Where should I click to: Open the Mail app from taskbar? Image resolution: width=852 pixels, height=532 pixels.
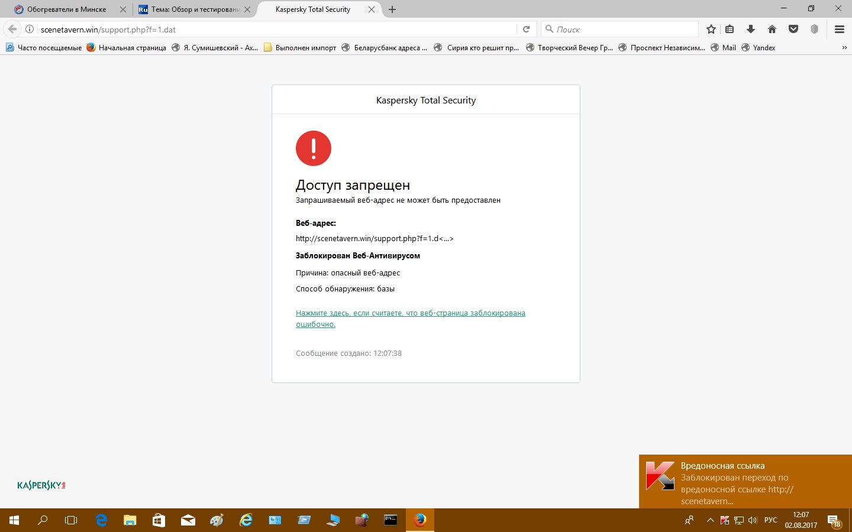[188, 520]
